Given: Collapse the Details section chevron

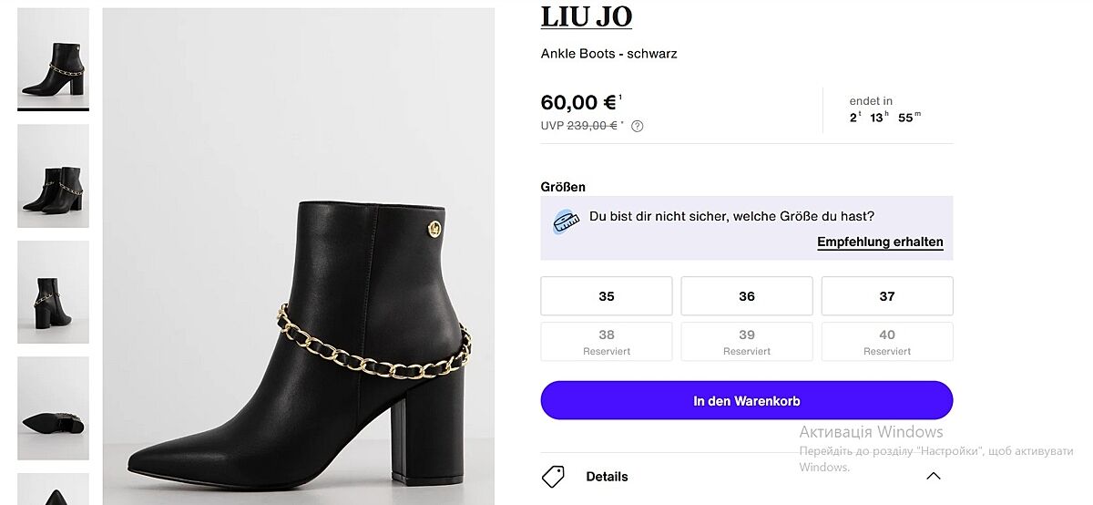Looking at the screenshot, I should click(x=933, y=476).
